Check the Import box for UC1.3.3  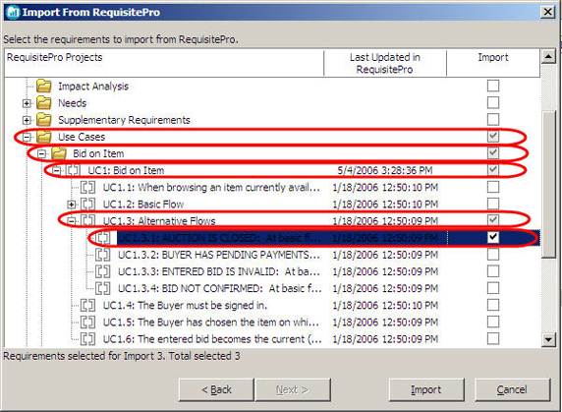tap(493, 271)
